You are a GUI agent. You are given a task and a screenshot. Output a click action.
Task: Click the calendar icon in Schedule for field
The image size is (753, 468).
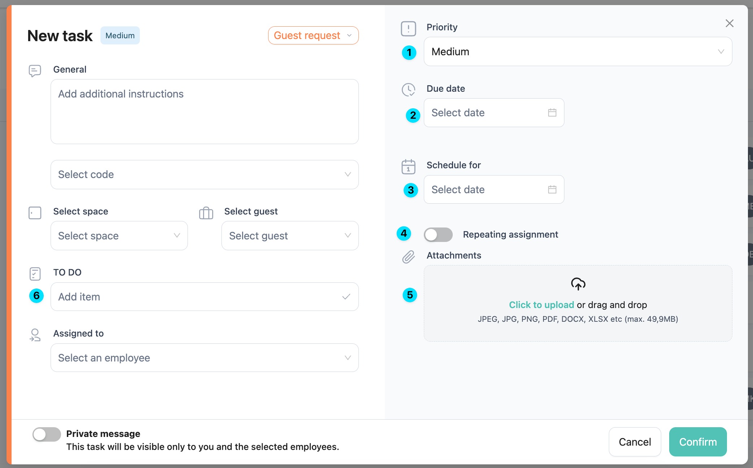click(x=552, y=190)
